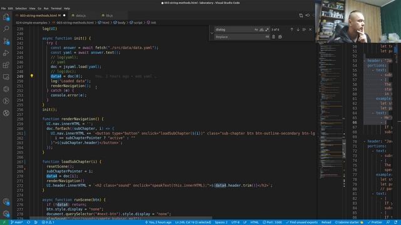Open the Search view in activity bar
This screenshot has width=401, height=225.
(x=6, y=29)
